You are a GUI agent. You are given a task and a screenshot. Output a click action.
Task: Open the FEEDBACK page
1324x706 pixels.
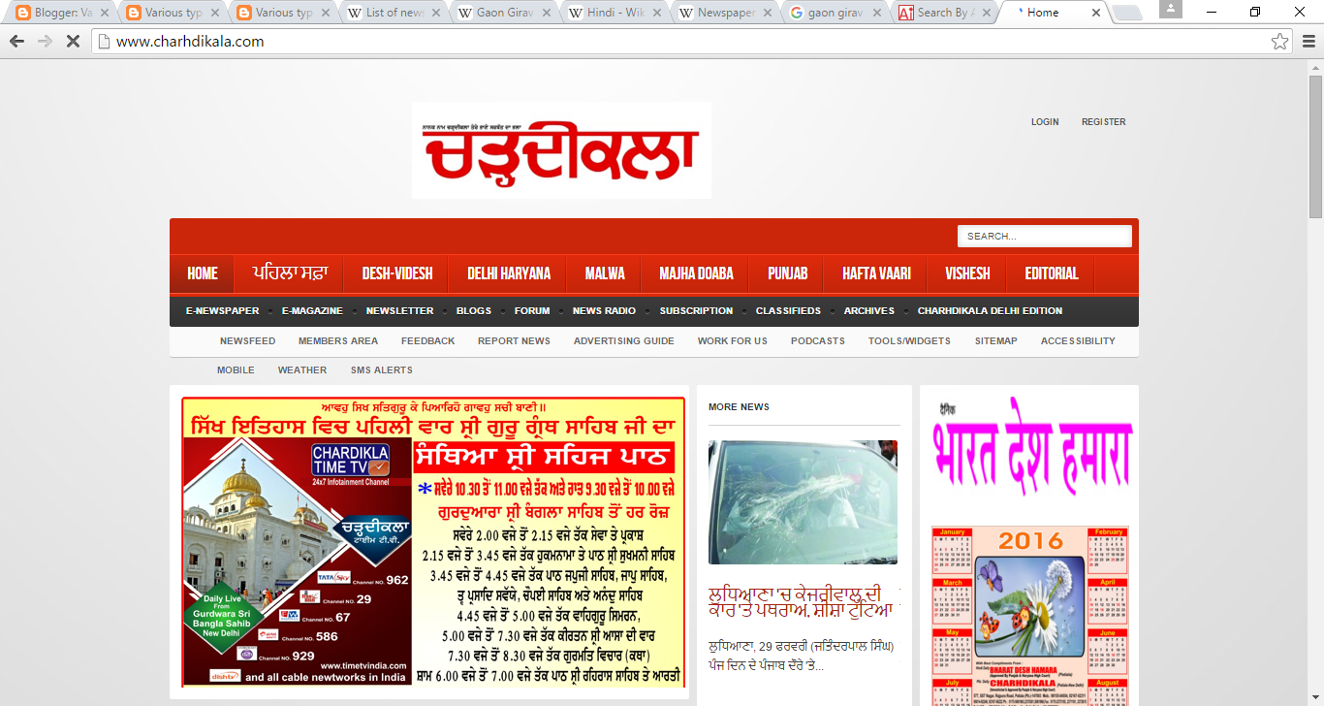point(427,341)
